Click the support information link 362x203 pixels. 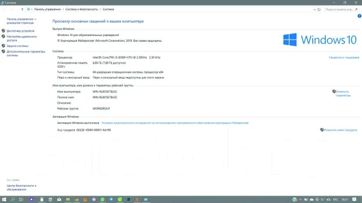[344, 58]
